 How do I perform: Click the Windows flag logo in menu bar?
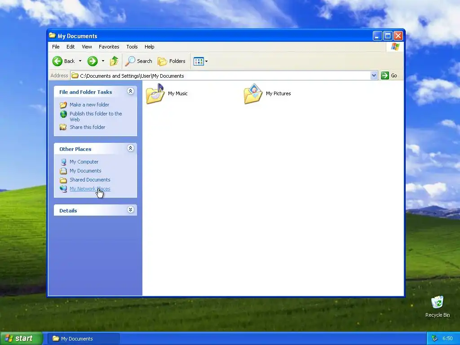[x=395, y=47]
